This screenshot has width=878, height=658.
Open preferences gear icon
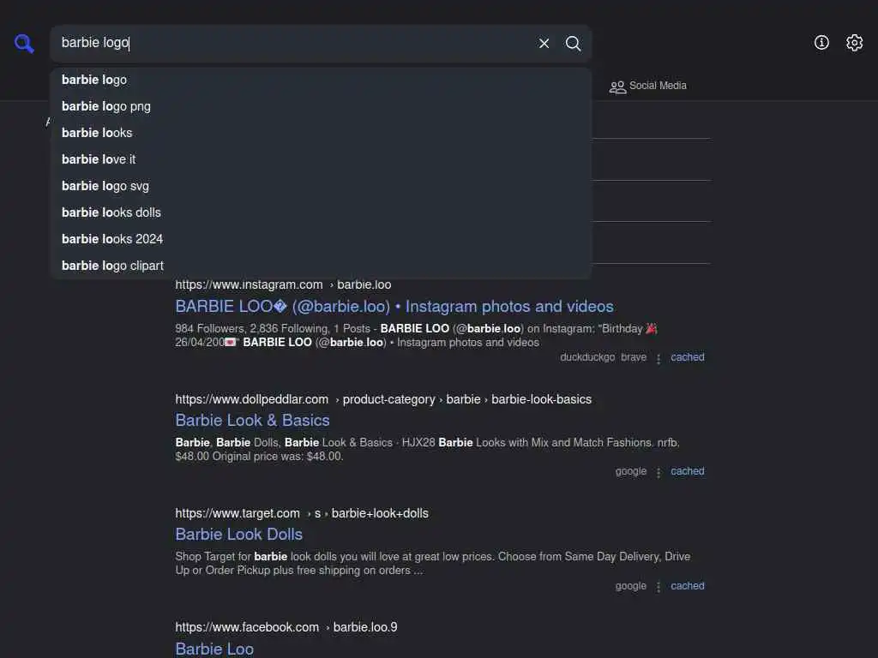[855, 43]
